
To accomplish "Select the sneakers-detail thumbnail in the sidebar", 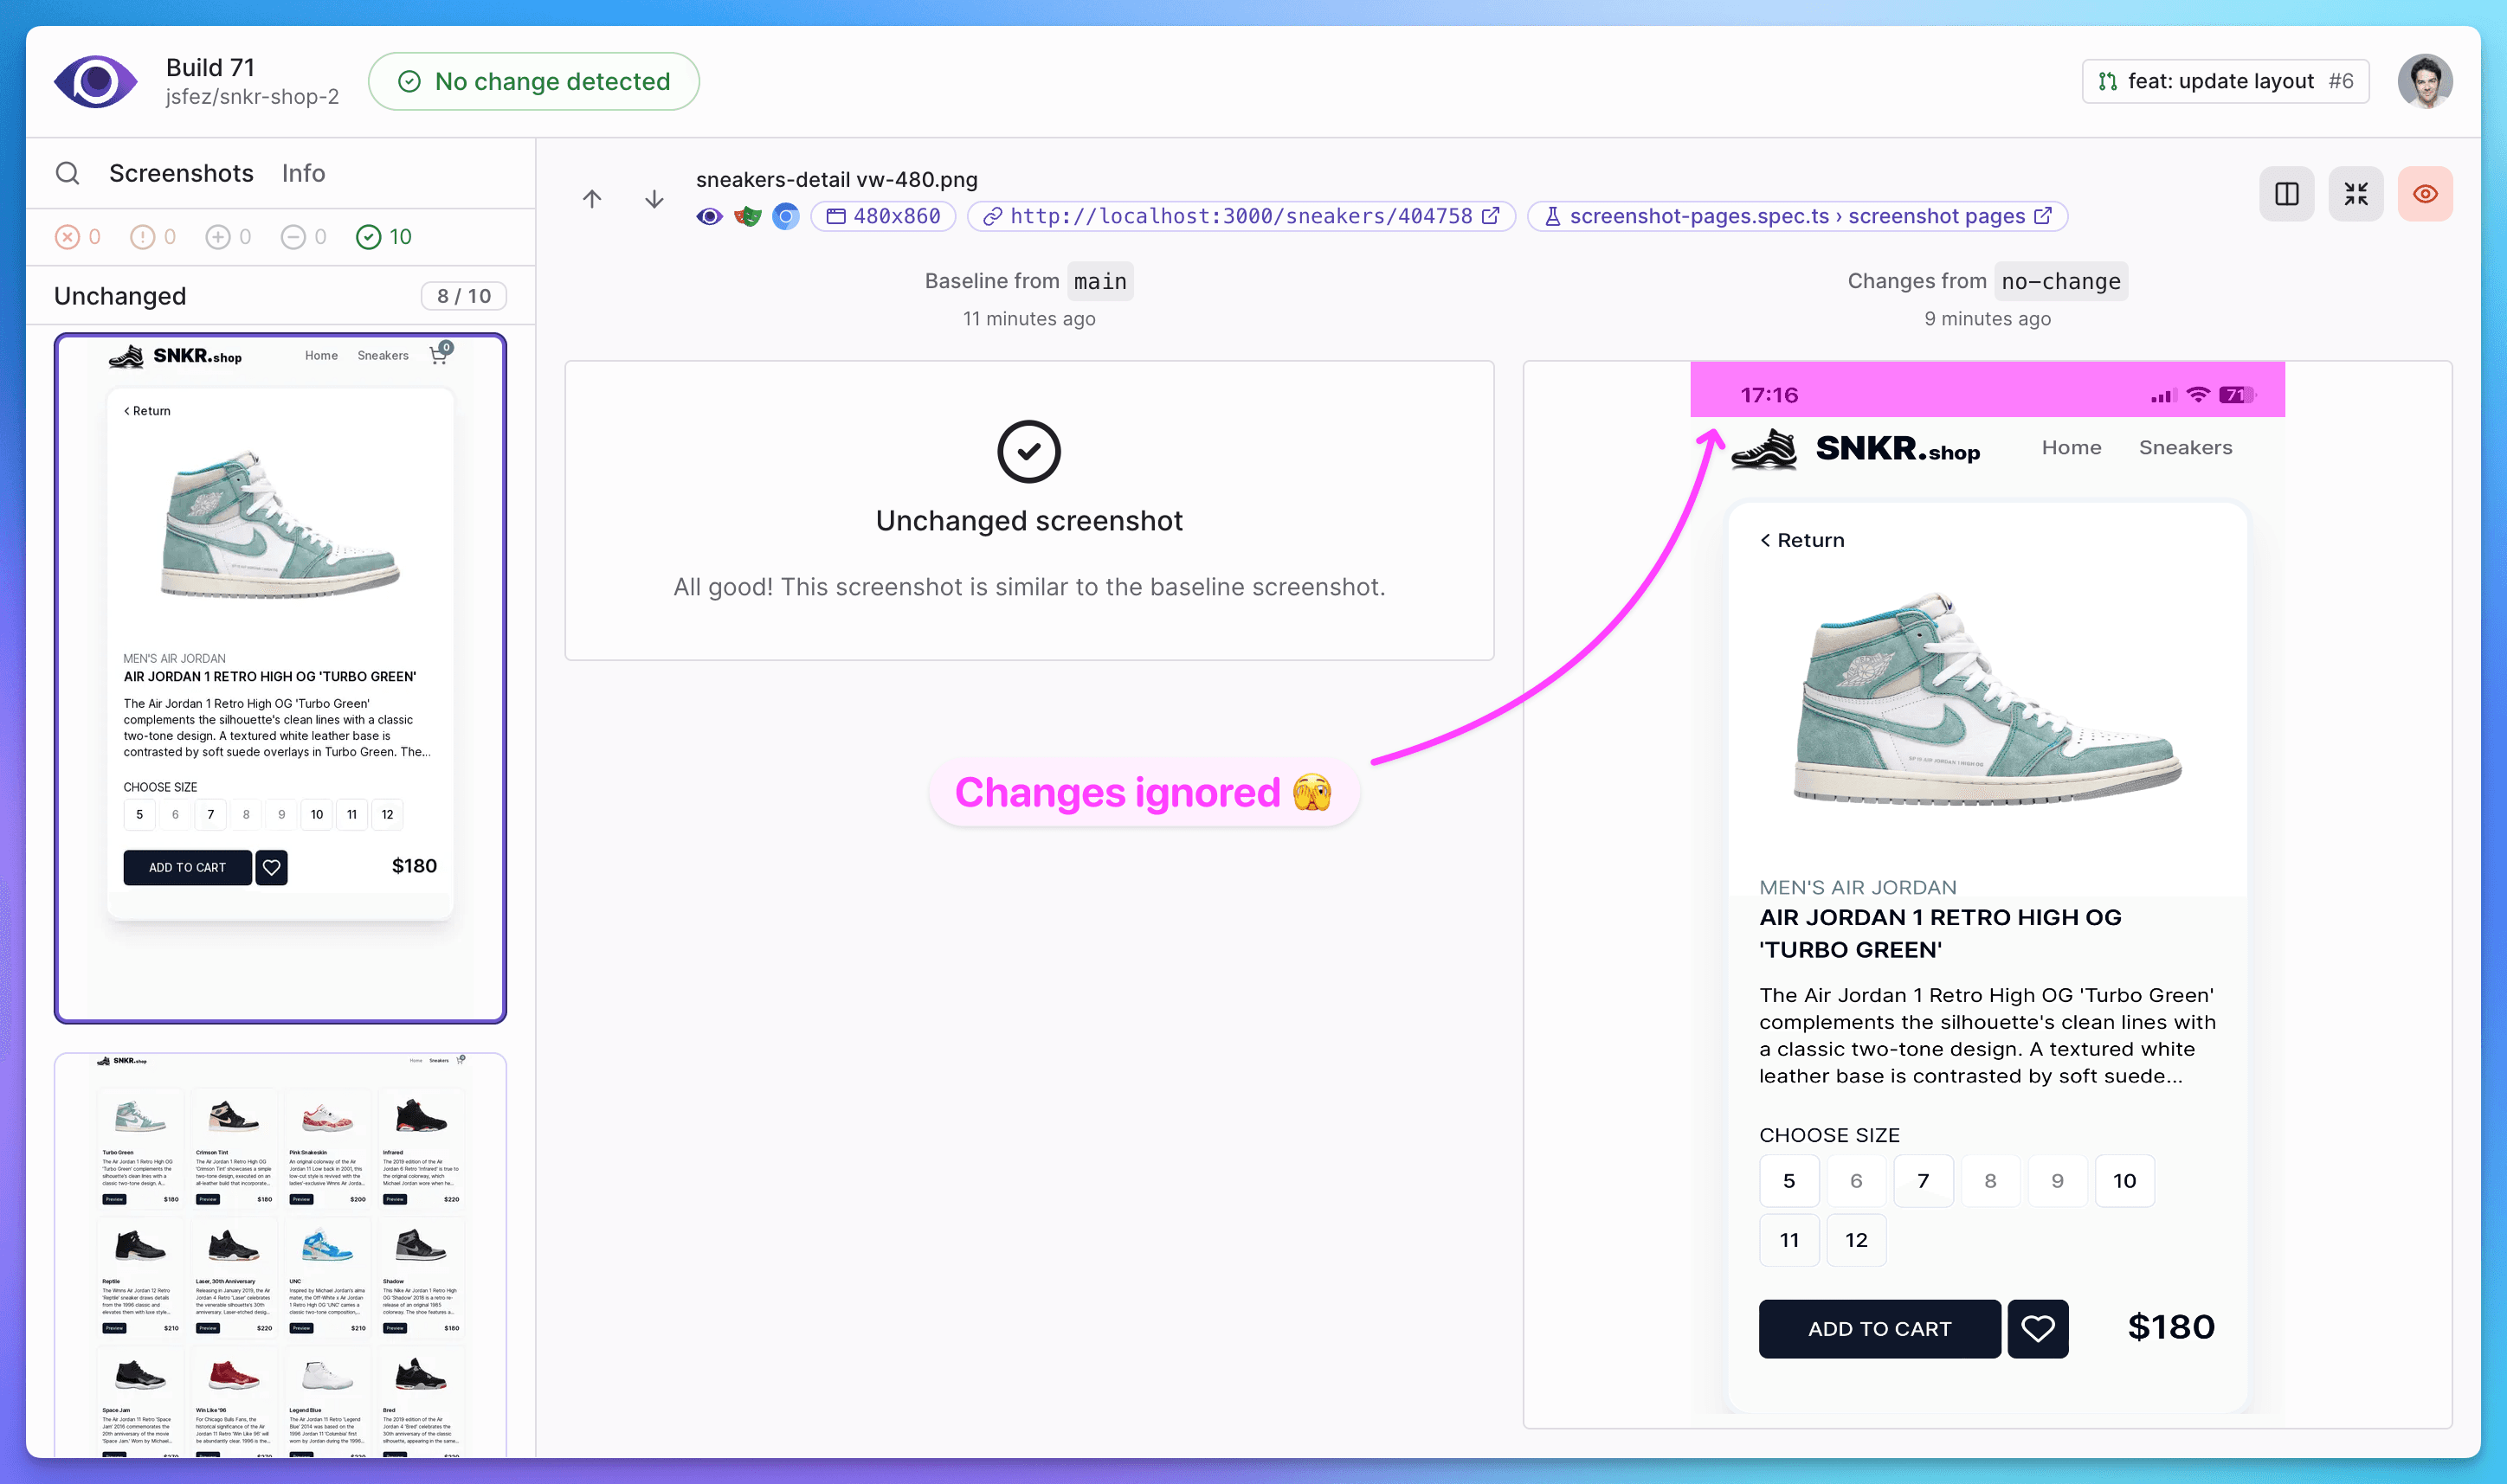I will click(279, 677).
